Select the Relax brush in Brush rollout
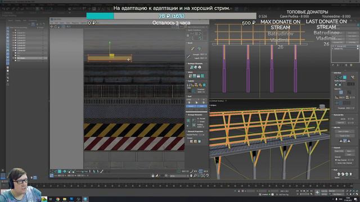Viewport: 360px width, 202px height. tap(199, 49)
